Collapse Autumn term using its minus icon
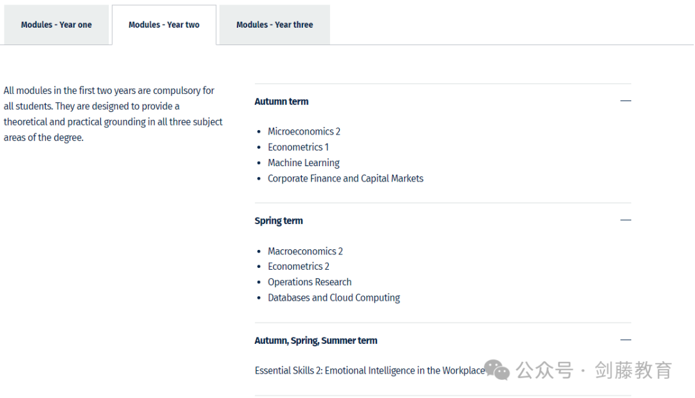Viewport: 695px width, 398px height. pyautogui.click(x=625, y=101)
